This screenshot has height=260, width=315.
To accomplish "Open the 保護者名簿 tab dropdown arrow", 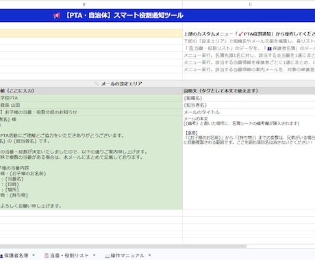I will pos(34,255).
